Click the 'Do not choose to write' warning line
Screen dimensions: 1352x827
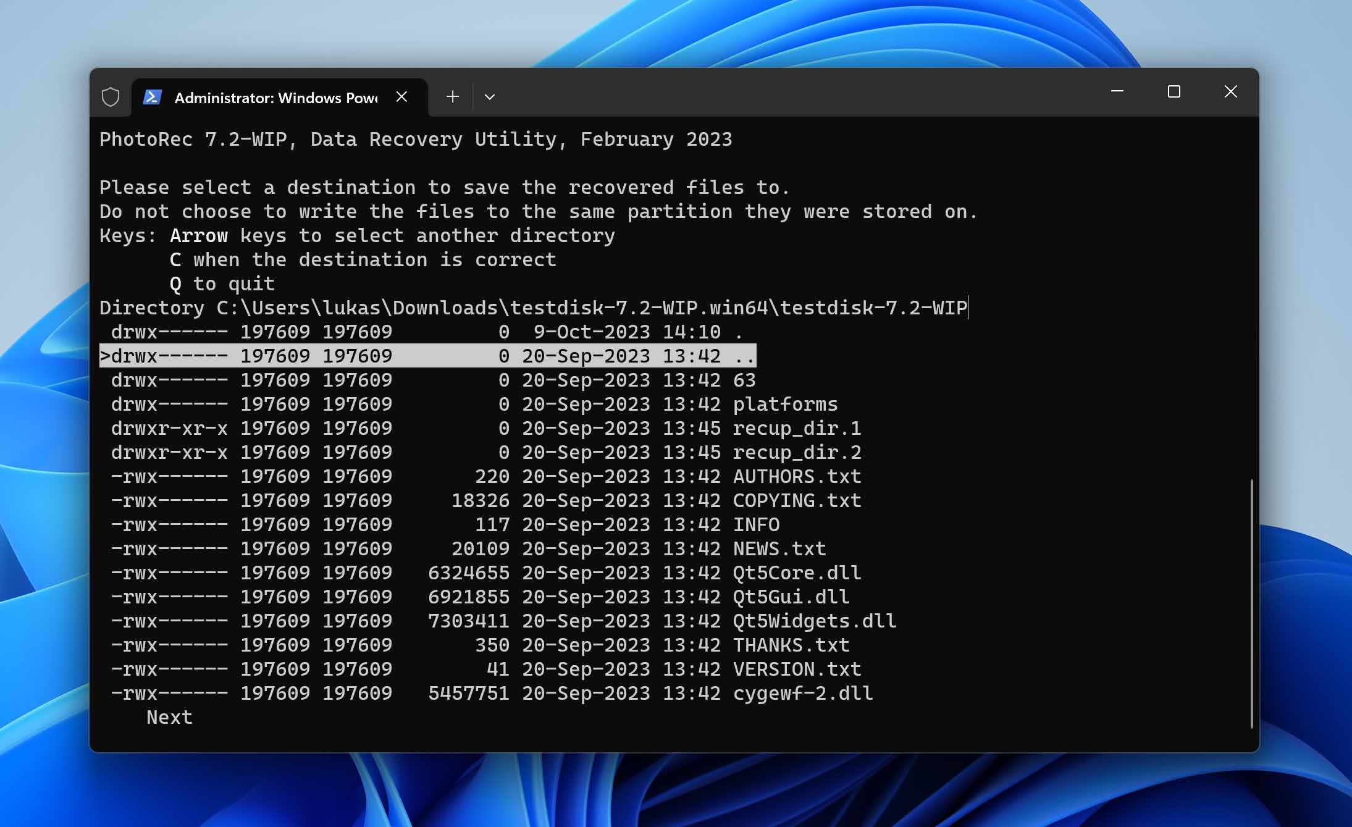point(539,211)
